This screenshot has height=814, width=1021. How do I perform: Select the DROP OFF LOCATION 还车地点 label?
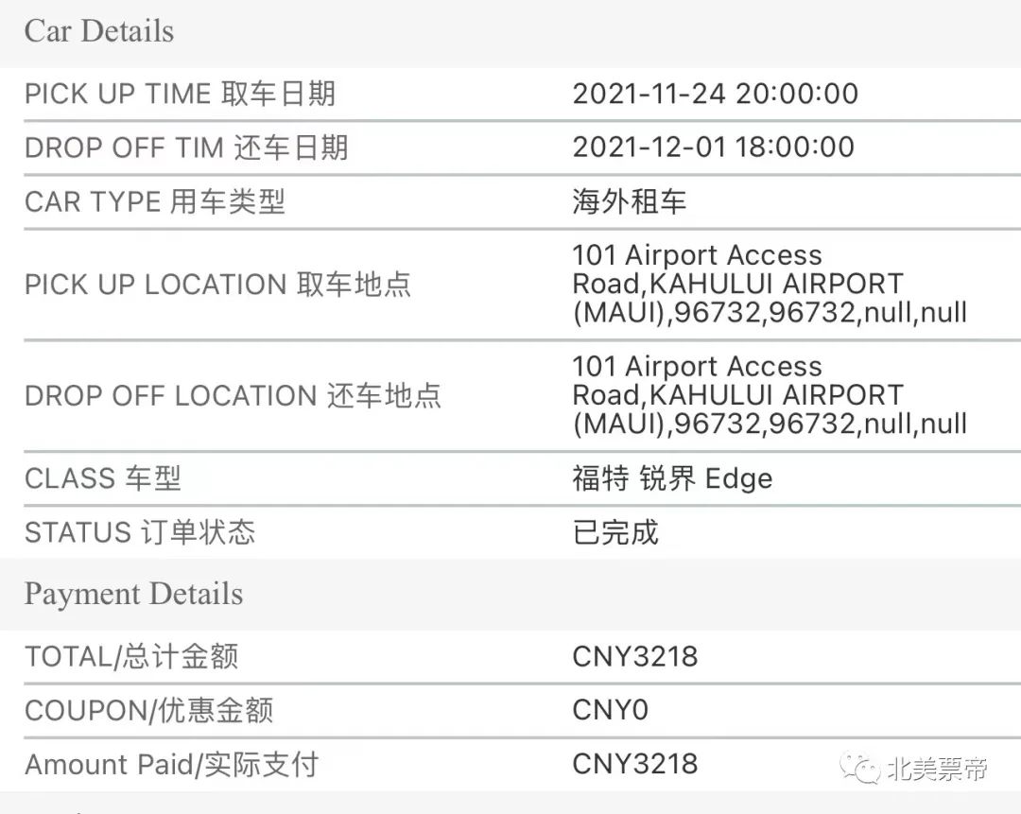(x=234, y=396)
